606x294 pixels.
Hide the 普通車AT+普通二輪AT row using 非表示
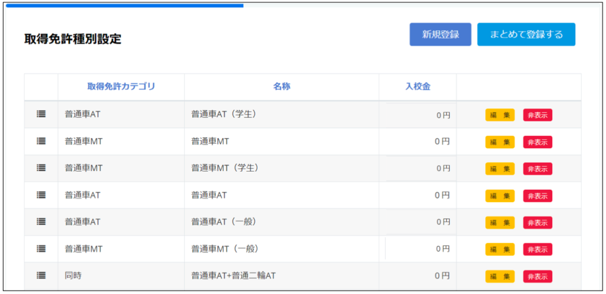(537, 276)
